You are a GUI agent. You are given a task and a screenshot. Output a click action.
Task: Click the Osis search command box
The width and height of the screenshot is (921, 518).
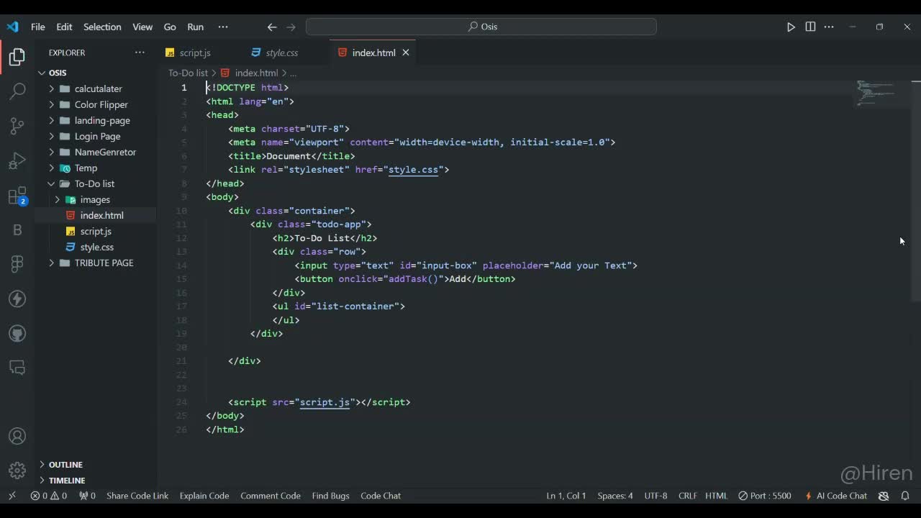(481, 27)
